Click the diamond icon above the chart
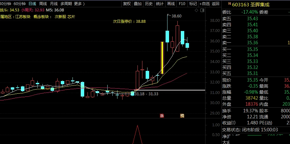This screenshot has height=144, width=290. (x=196, y=10)
